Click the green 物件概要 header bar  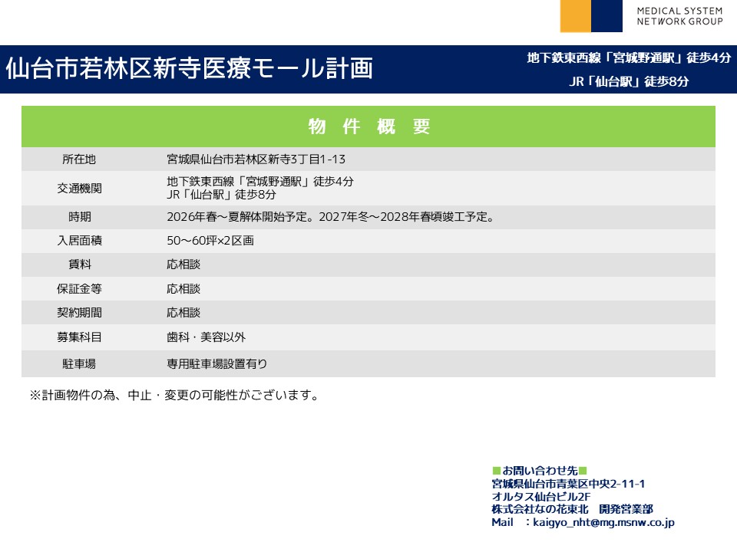368,127
